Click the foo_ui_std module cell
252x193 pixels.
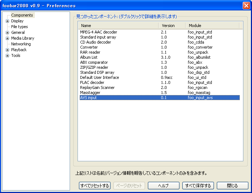coord(197,77)
